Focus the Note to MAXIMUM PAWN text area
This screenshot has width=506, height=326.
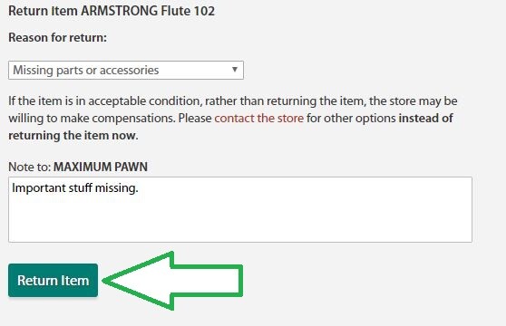240,209
